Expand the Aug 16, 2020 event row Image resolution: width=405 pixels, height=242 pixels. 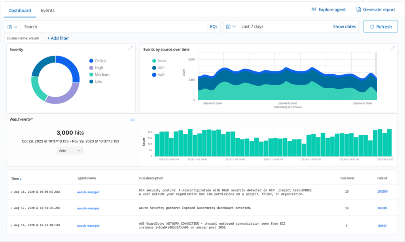tap(12, 226)
